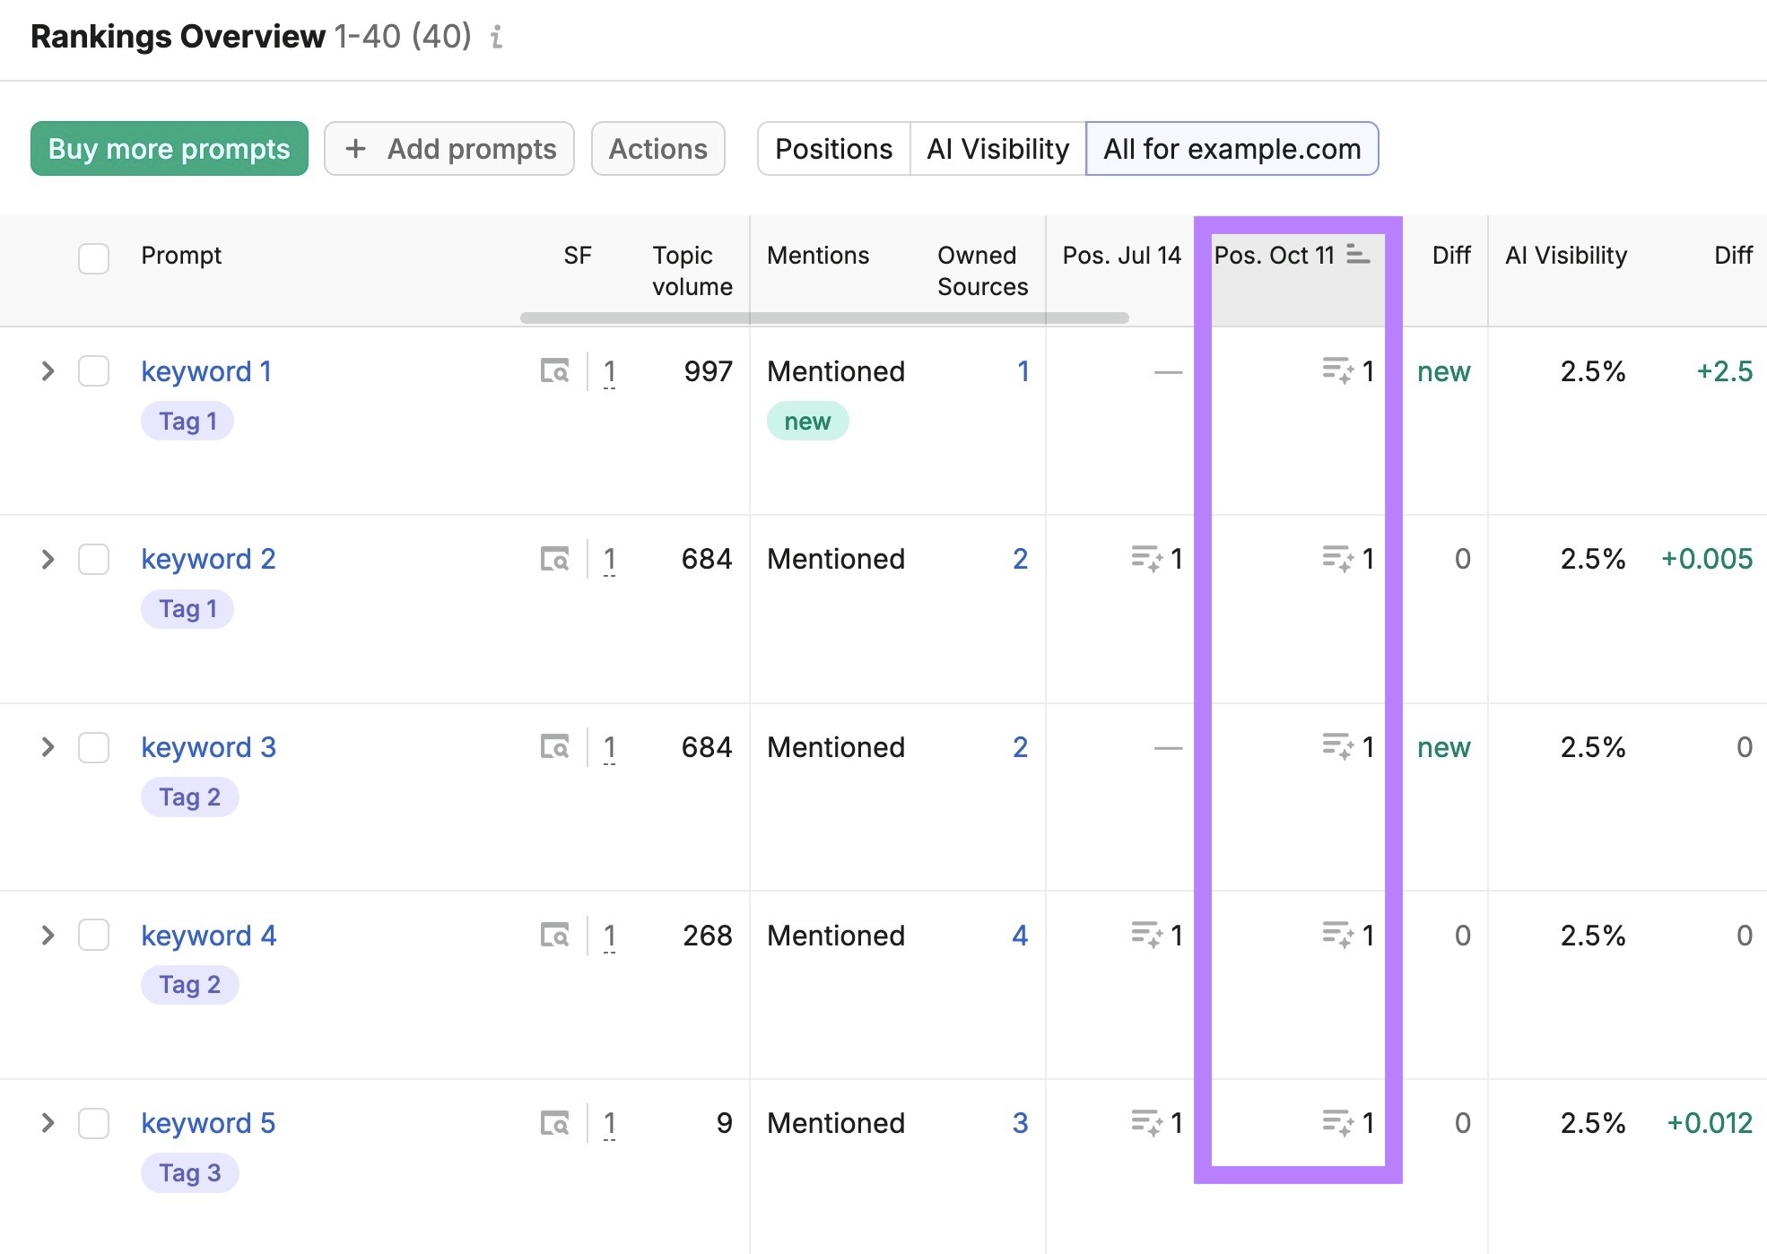Check the box for keyword 1
This screenshot has height=1254, width=1767.
[x=93, y=371]
